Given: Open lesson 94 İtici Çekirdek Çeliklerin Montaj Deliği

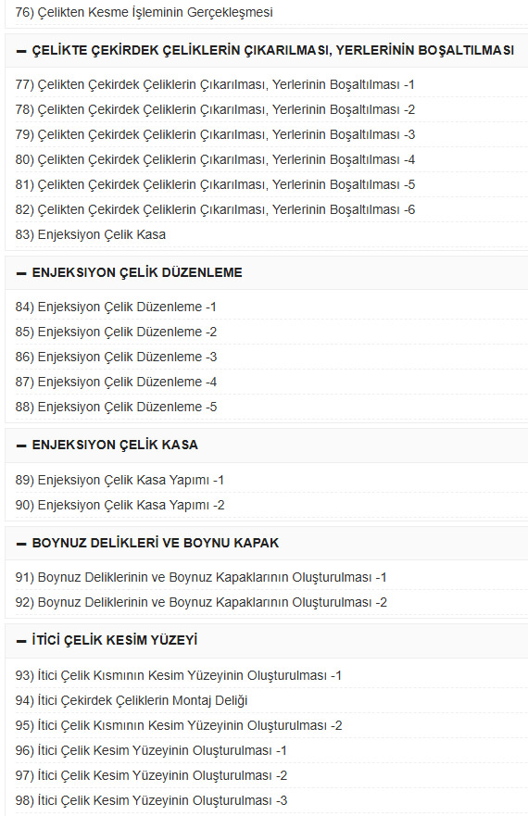Looking at the screenshot, I should [x=132, y=700].
